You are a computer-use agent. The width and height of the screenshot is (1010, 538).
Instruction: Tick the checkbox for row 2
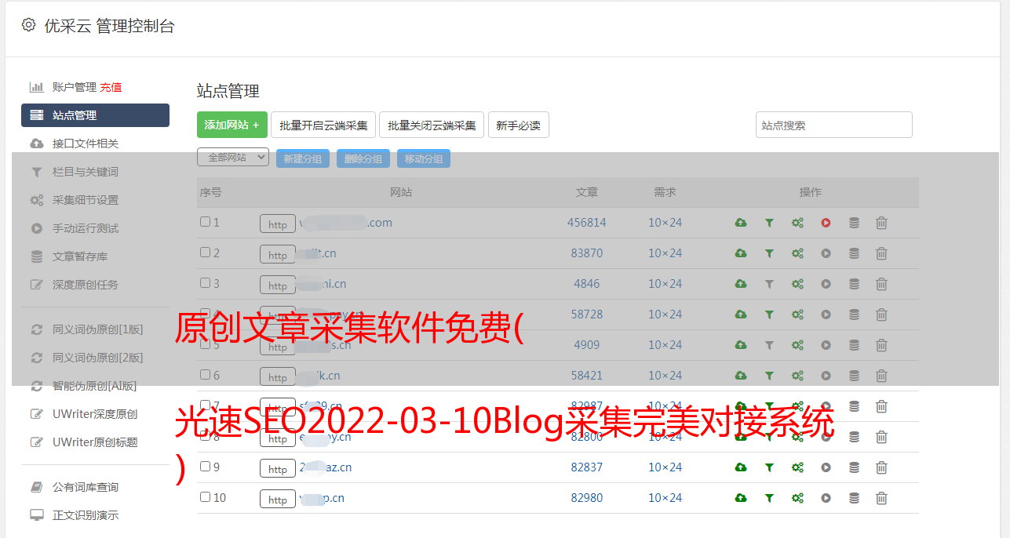click(205, 253)
